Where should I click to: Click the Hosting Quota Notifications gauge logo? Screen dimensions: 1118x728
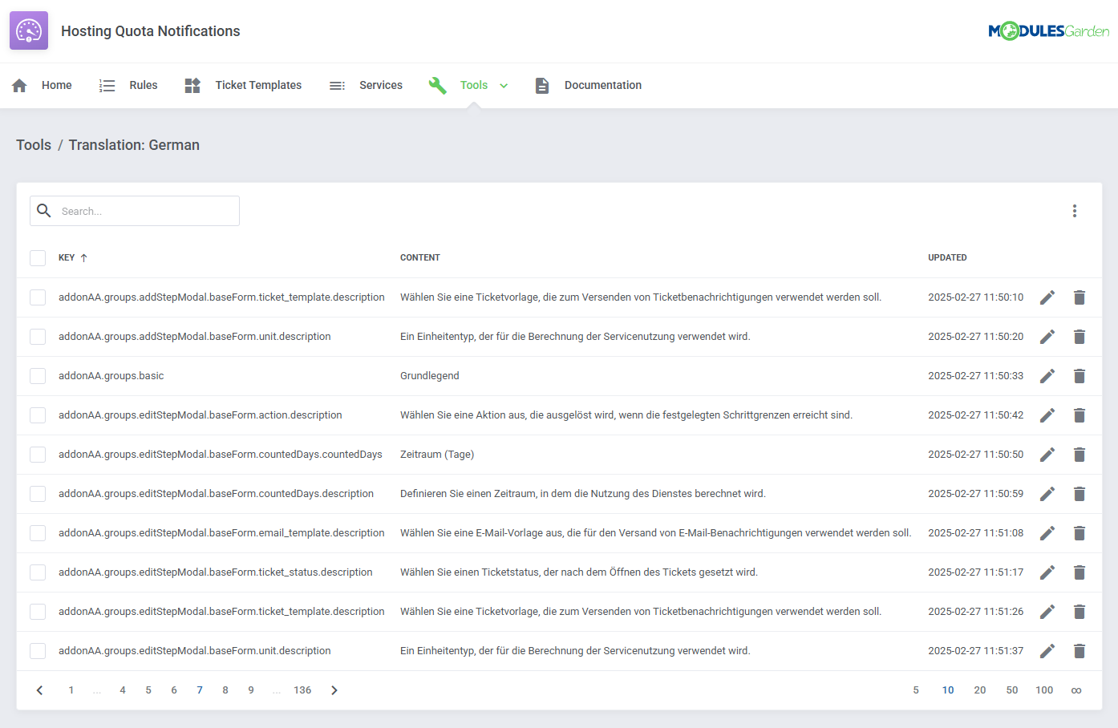[28, 30]
